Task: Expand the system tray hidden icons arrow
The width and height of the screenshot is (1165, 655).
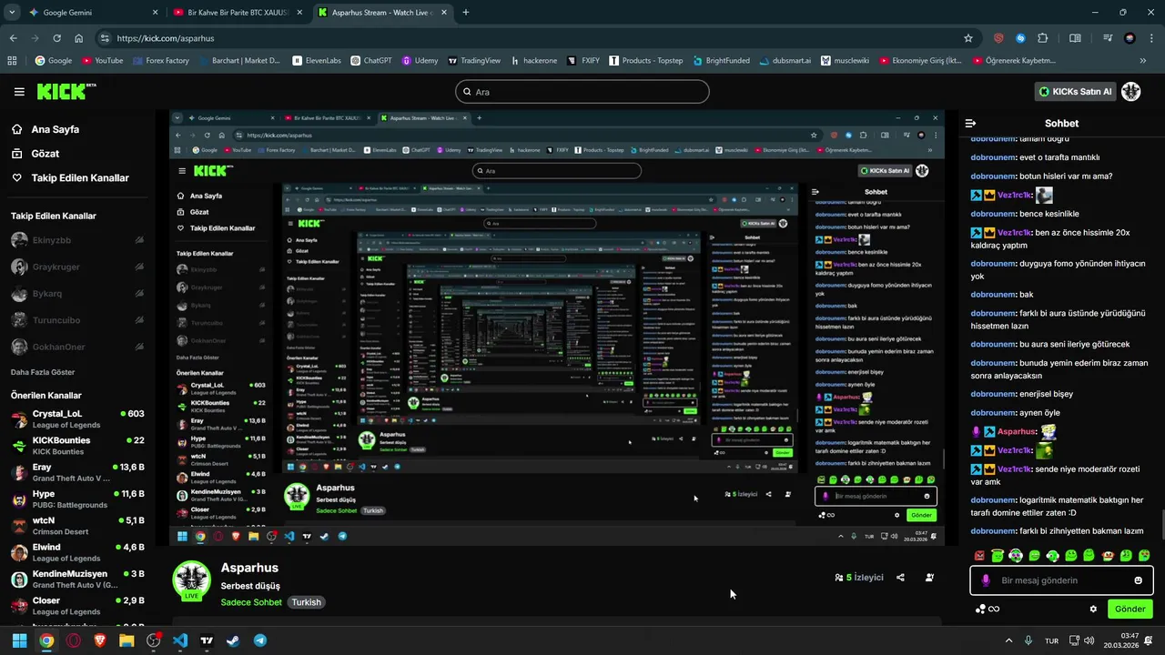Action: point(1008,640)
